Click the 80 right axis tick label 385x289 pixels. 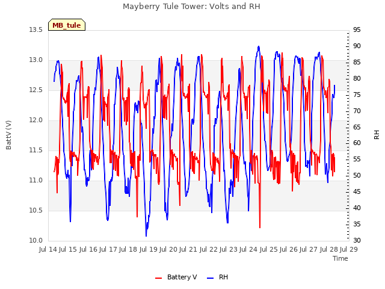357,78
